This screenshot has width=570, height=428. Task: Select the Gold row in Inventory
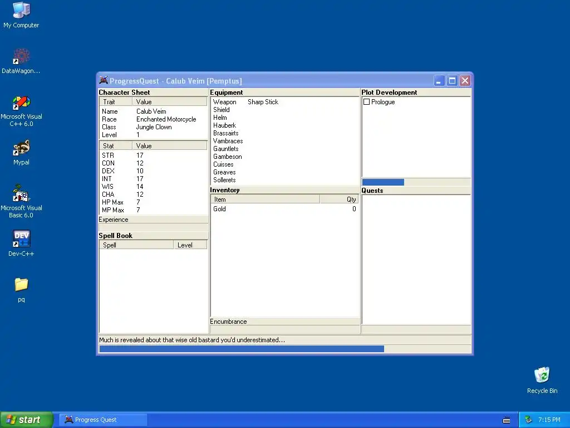tap(285, 209)
